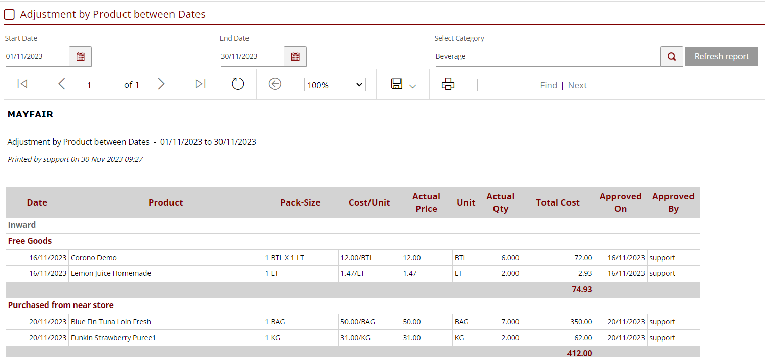Open the Start Date calendar picker
Screen dimensions: 765x357
click(80, 57)
